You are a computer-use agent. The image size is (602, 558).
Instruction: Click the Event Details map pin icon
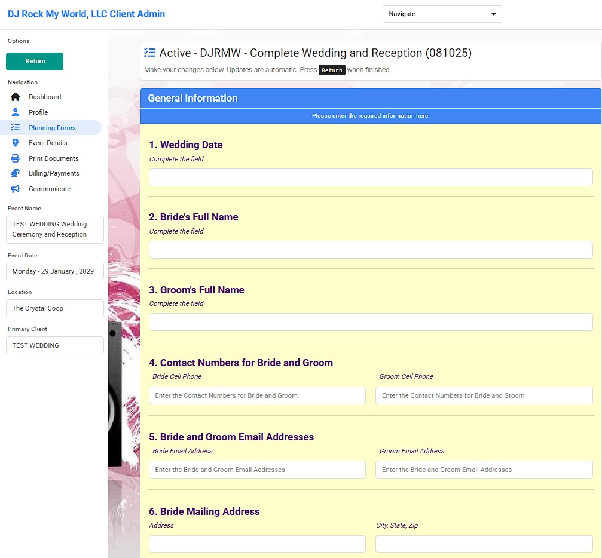(x=16, y=143)
